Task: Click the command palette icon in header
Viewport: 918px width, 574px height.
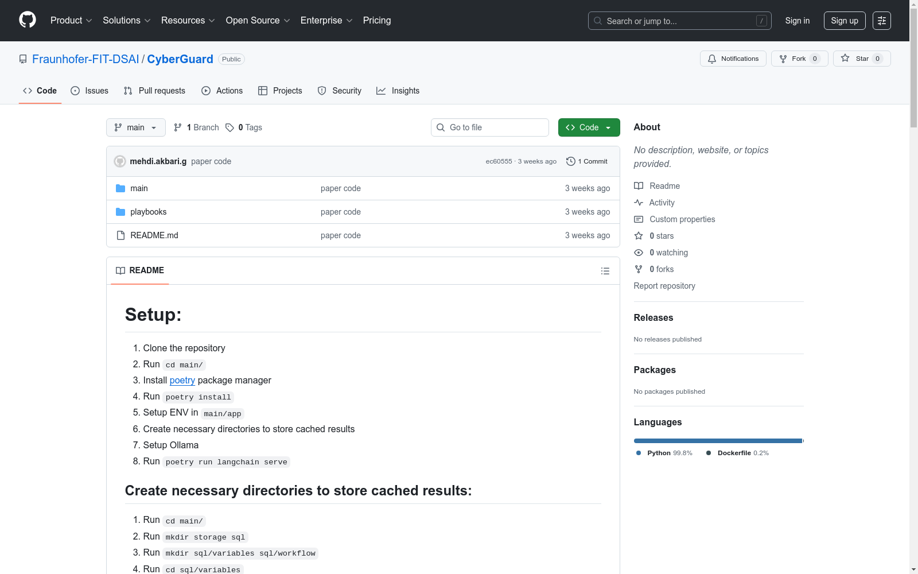Action: click(882, 21)
